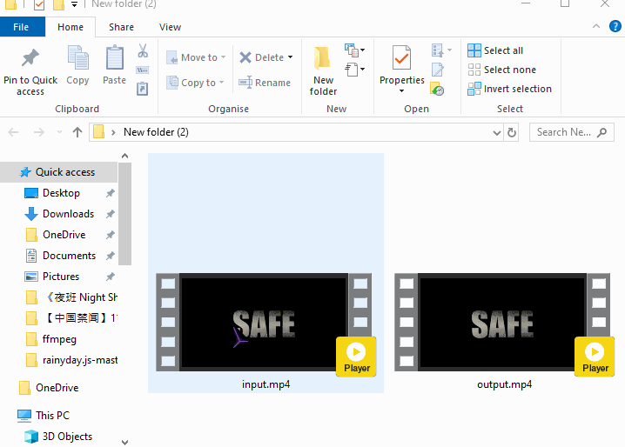Click Invert selection in the ribbon
Viewport: 625px width, 447px height.
point(510,89)
